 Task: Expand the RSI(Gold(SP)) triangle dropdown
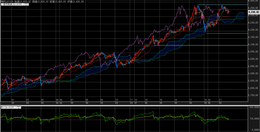(18, 107)
